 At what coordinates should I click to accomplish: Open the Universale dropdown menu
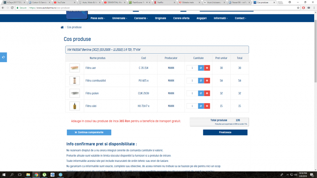pyautogui.click(x=120, y=18)
